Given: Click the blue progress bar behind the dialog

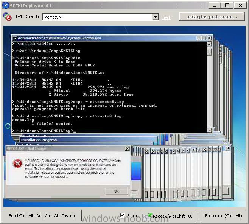Looking at the screenshot, I should pos(136,171).
